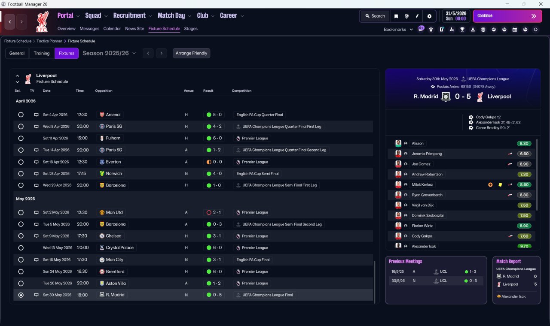Open the settings gear icon

pyautogui.click(x=429, y=16)
